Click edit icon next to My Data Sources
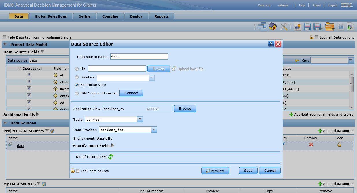This screenshot has width=357, height=193. pyautogui.click(x=44, y=184)
